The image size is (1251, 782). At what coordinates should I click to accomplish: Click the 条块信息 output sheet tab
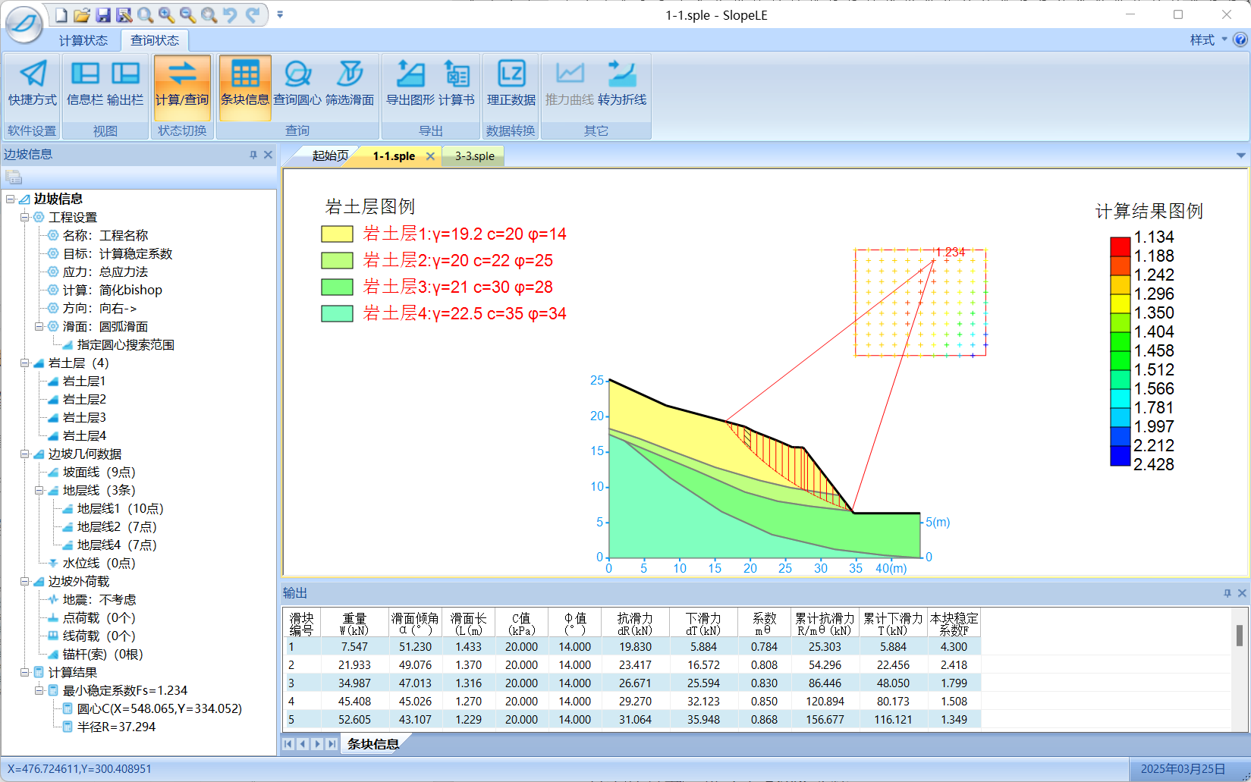click(x=372, y=744)
